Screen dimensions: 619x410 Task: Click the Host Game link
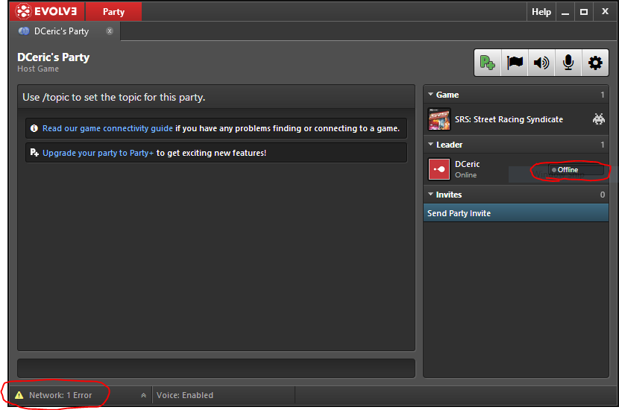pos(38,69)
